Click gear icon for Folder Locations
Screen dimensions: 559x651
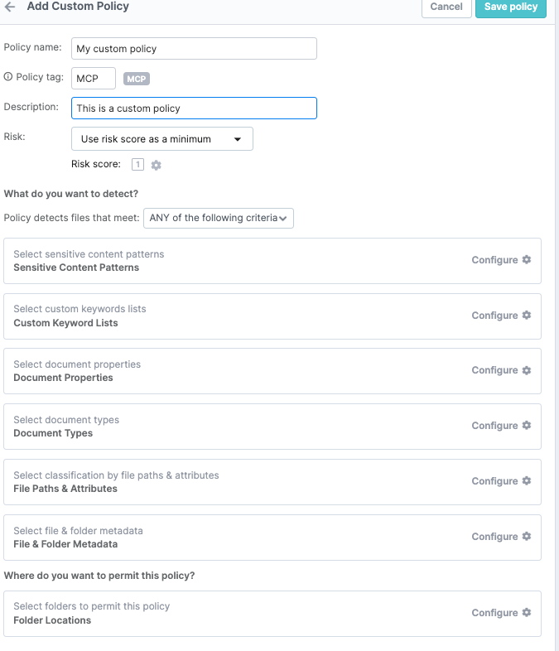[x=526, y=613]
